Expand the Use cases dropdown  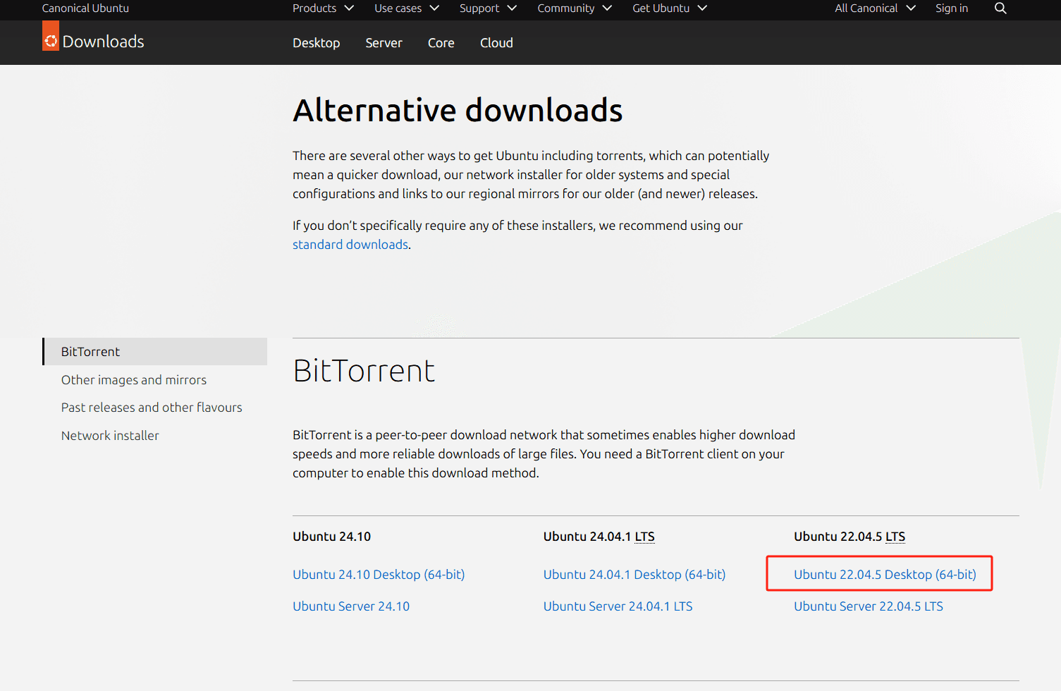pos(407,8)
